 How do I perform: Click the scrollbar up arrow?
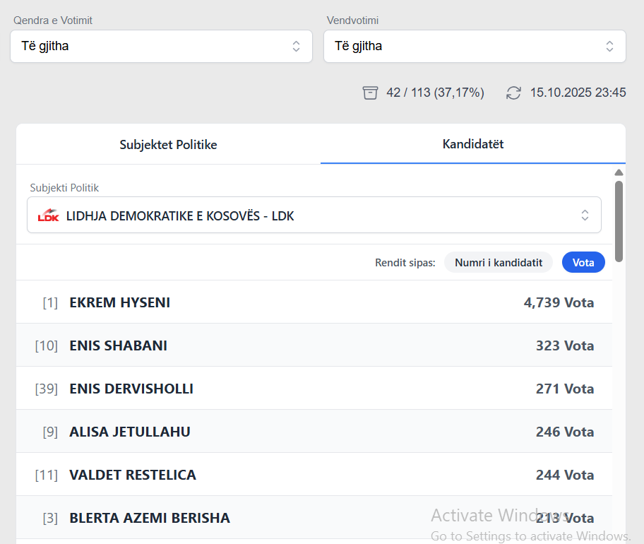point(619,172)
